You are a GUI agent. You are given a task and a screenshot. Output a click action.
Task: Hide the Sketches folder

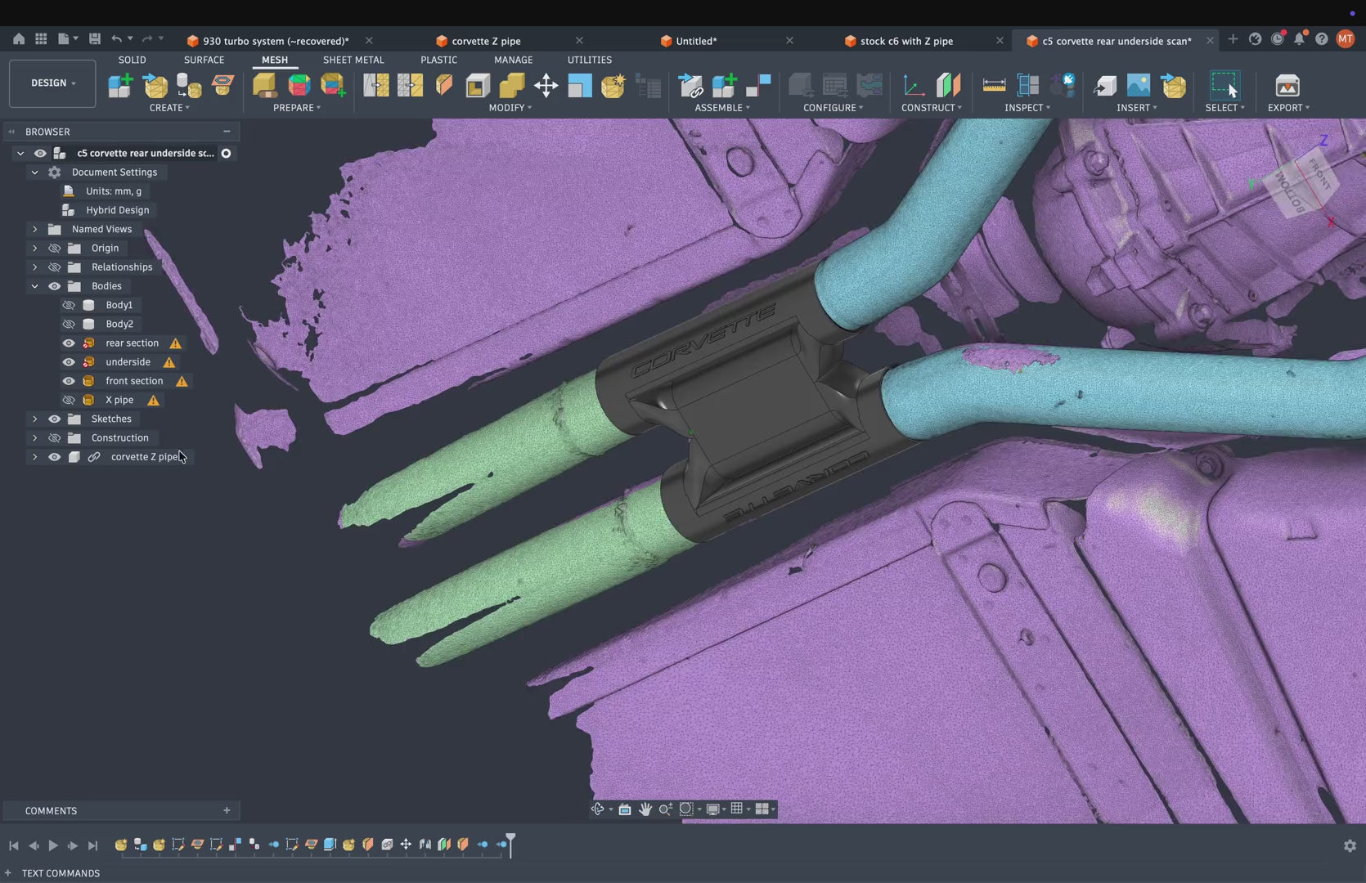(55, 419)
